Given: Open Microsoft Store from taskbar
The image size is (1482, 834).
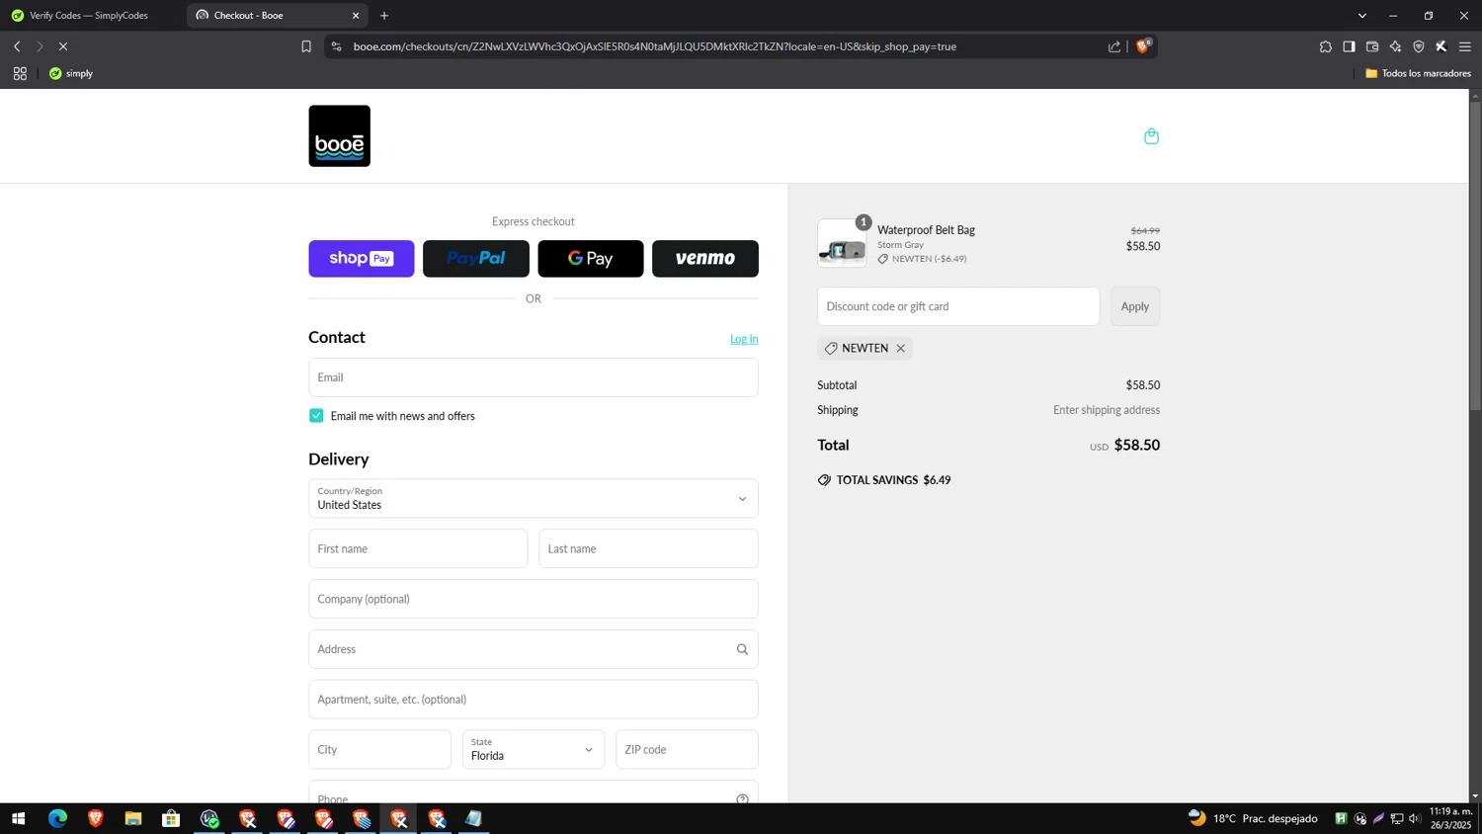Looking at the screenshot, I should pos(171,818).
